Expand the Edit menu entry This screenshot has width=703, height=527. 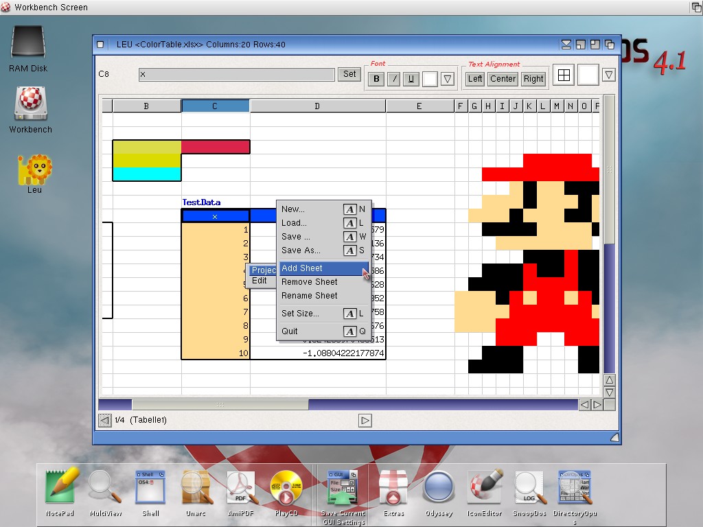[260, 281]
